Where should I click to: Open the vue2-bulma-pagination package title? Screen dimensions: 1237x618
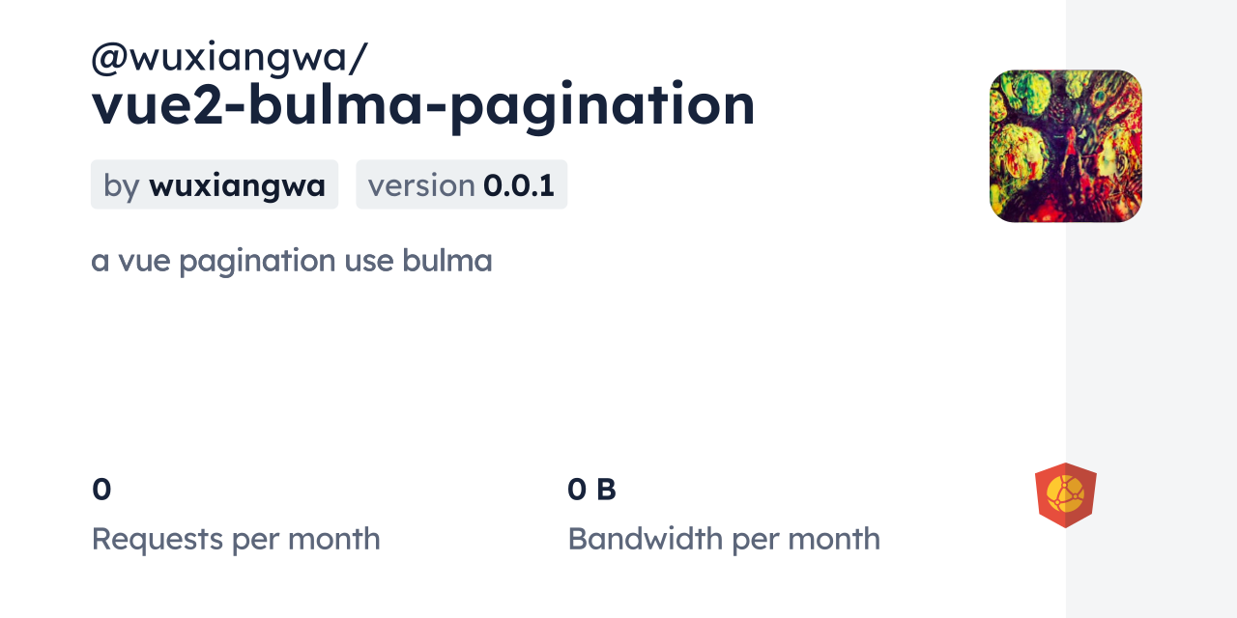click(x=422, y=104)
